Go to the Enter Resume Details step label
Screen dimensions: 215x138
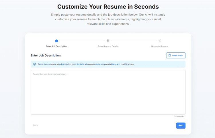point(108,46)
